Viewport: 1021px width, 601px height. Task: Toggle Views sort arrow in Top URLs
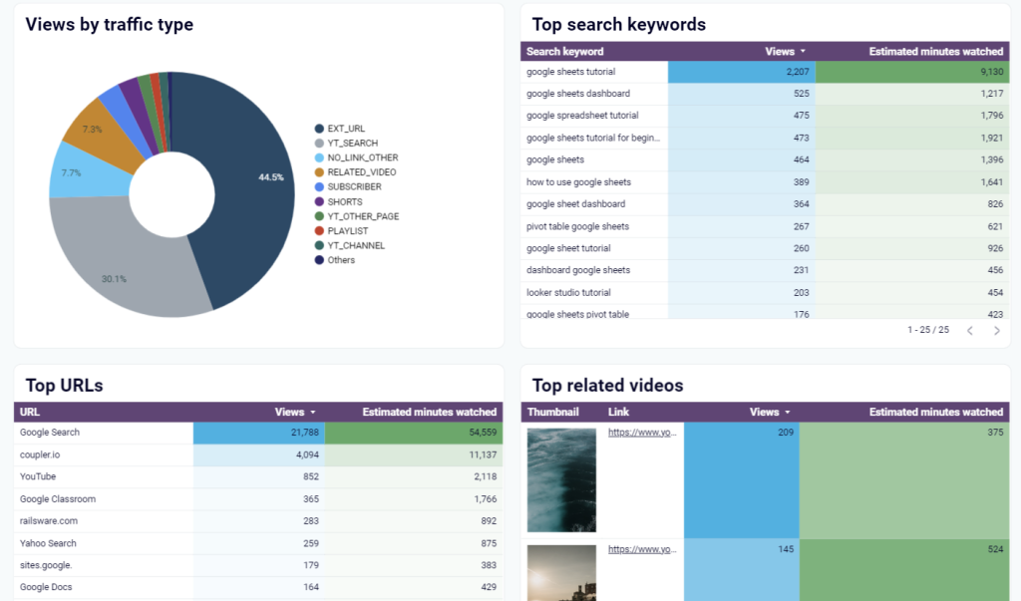point(313,412)
